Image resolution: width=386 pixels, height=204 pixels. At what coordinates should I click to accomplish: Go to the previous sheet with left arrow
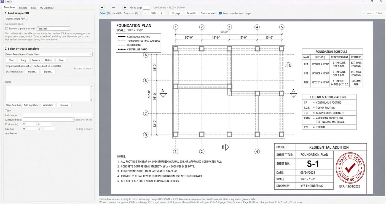pos(102,7)
